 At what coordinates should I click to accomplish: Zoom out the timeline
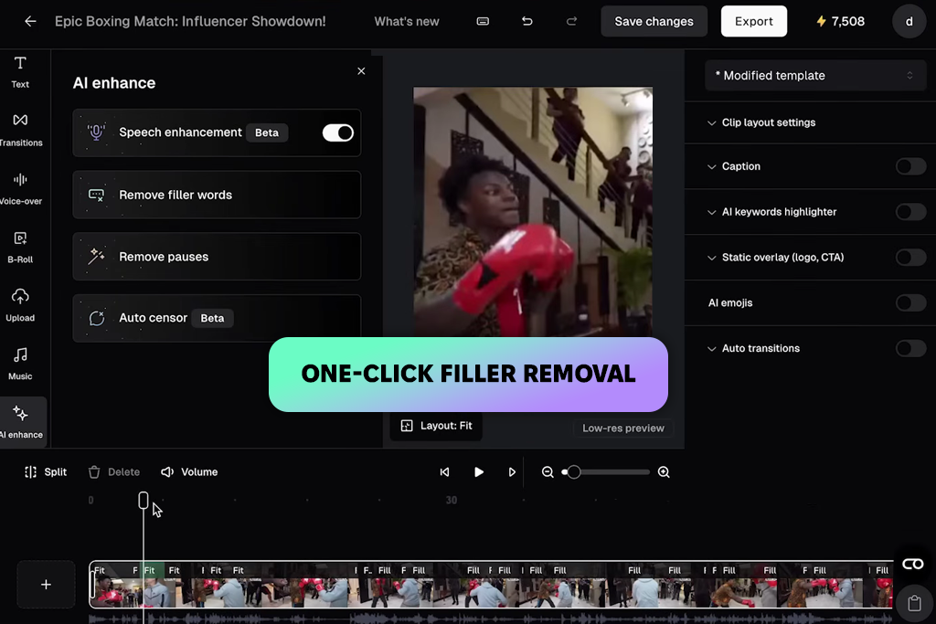tap(548, 471)
